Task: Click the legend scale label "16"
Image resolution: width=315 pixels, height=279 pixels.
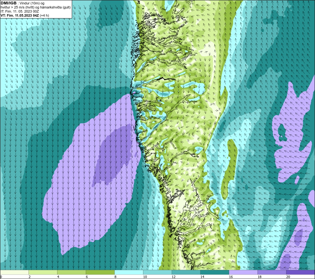Action: tap(231, 277)
